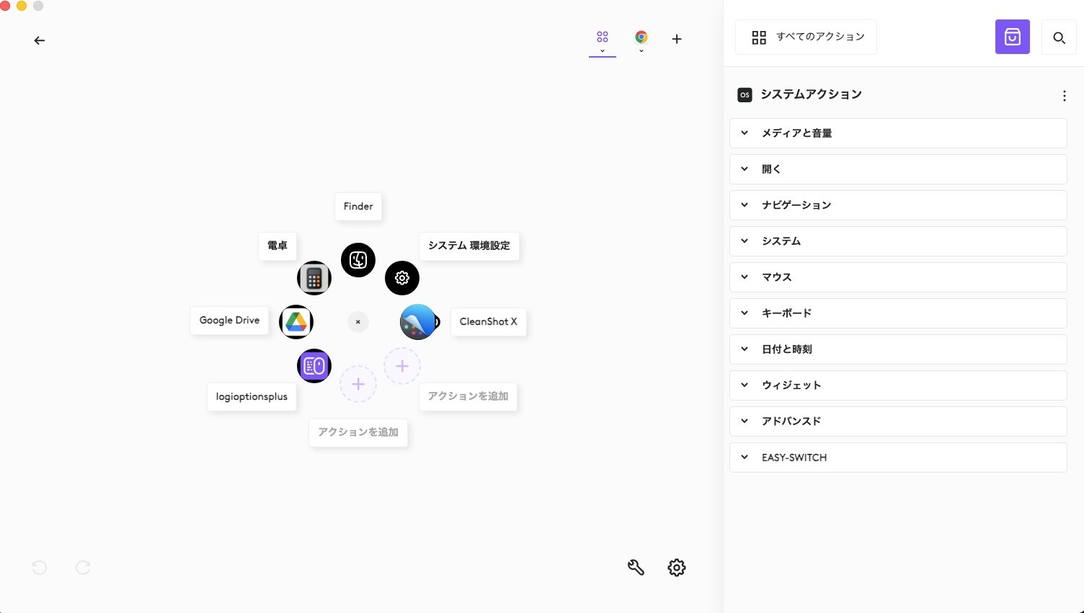Click the right empty plus slot
Image resolution: width=1084 pixels, height=613 pixels.
[402, 366]
